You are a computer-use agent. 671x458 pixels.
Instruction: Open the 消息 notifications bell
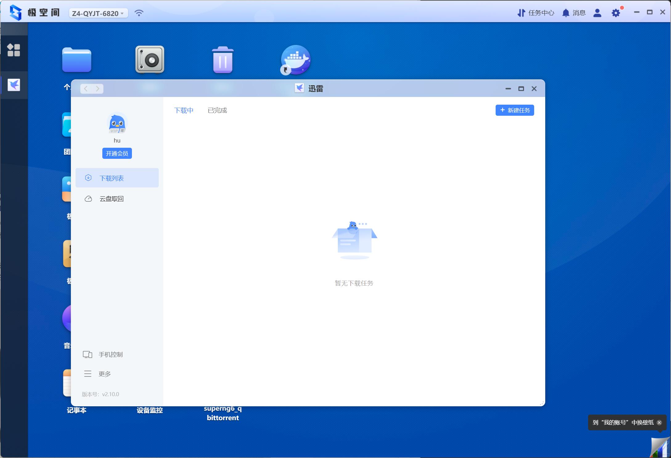click(x=574, y=13)
